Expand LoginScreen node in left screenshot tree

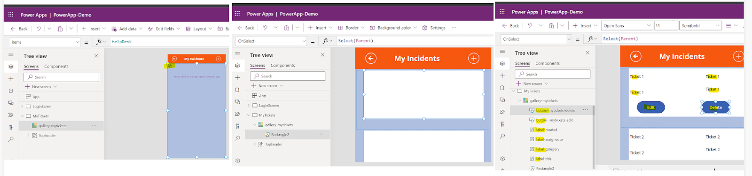tap(22, 107)
